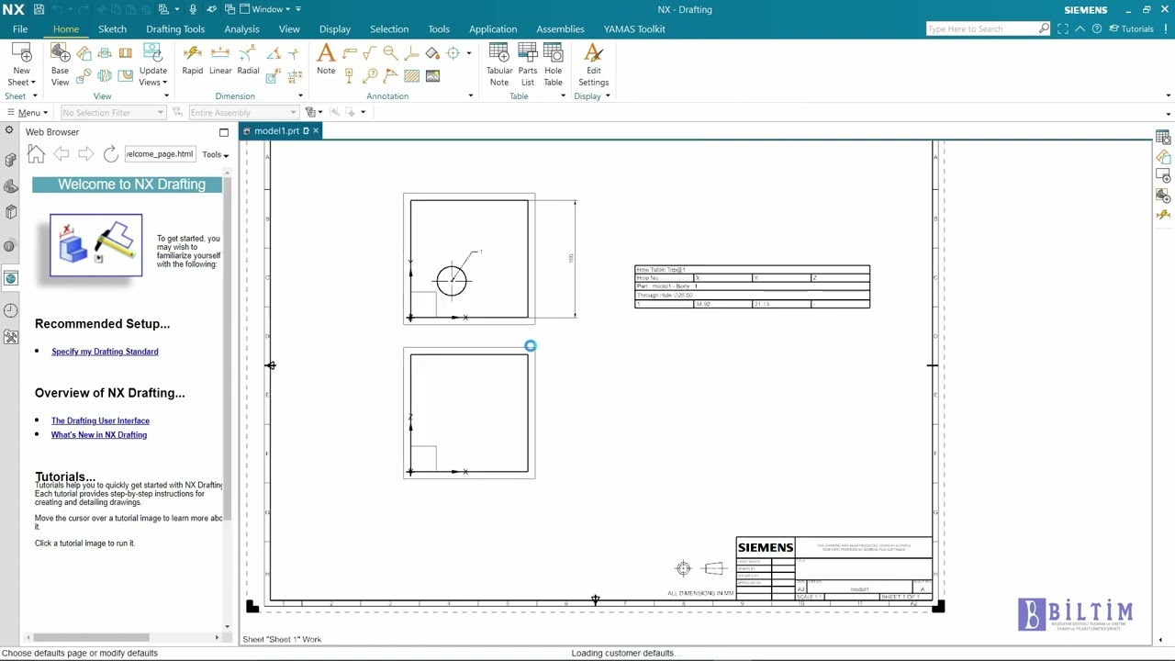The image size is (1175, 661).
Task: Reload the Web Browser page
Action: (x=110, y=154)
